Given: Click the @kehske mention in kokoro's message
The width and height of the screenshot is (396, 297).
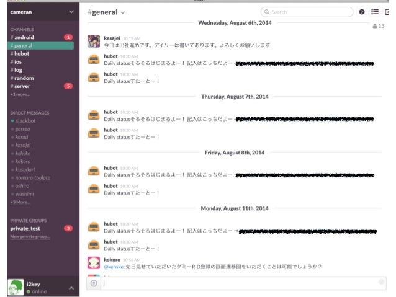Looking at the screenshot, I should pyautogui.click(x=114, y=267).
